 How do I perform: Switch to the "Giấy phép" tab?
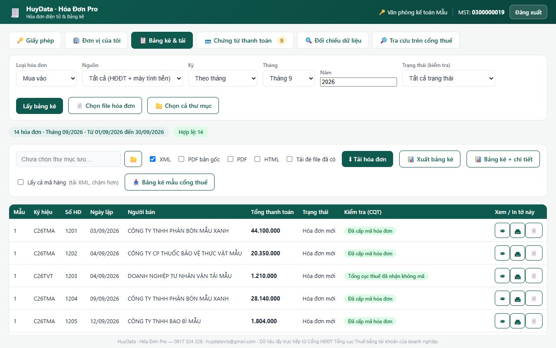[x=35, y=40]
